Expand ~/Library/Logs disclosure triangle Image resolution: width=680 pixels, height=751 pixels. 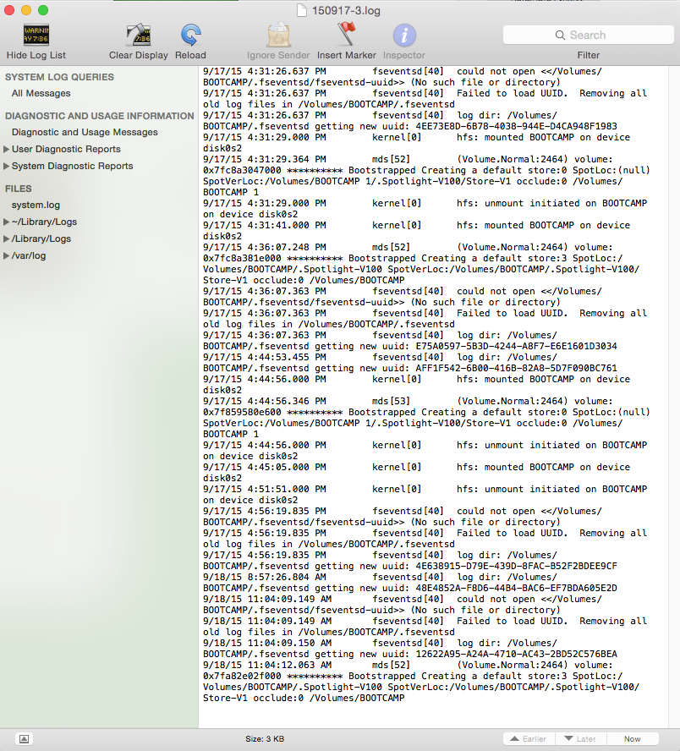pos(6,222)
